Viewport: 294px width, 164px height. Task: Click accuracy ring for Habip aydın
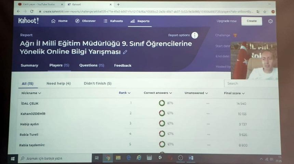pyautogui.click(x=162, y=123)
